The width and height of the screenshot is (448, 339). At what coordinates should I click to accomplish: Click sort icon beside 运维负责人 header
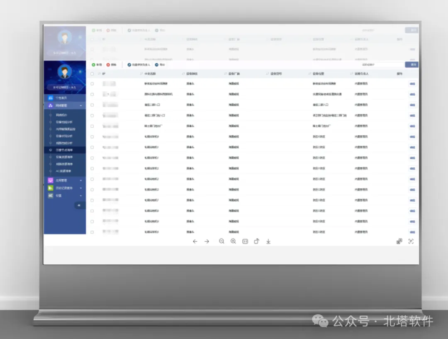click(x=351, y=74)
